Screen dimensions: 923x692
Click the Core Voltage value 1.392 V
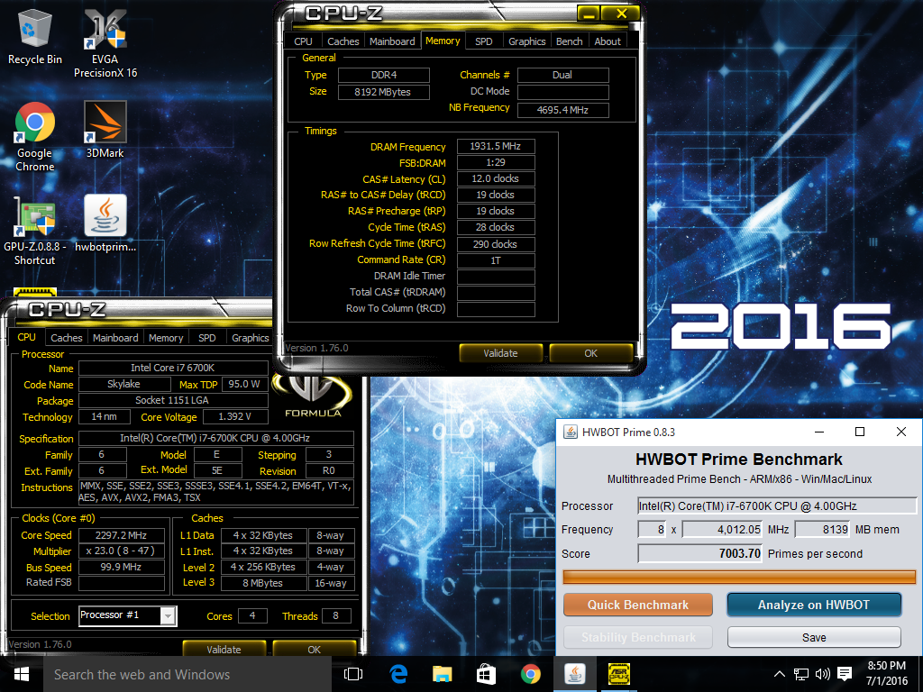235,416
